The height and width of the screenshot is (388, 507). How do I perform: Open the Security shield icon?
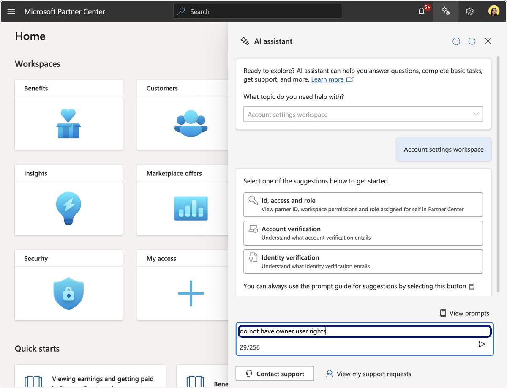coord(68,293)
